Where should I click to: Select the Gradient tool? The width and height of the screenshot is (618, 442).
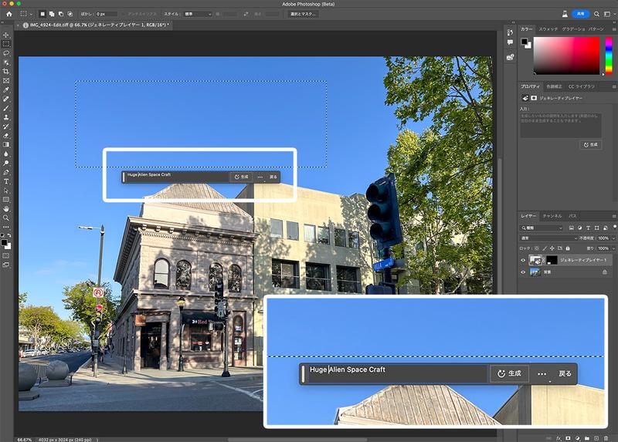pos(6,144)
